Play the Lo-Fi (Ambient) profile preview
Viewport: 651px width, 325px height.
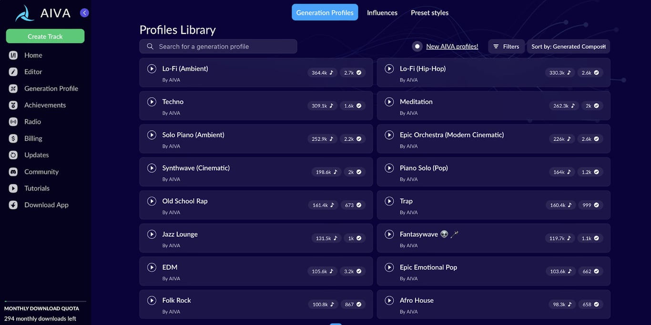click(x=152, y=69)
